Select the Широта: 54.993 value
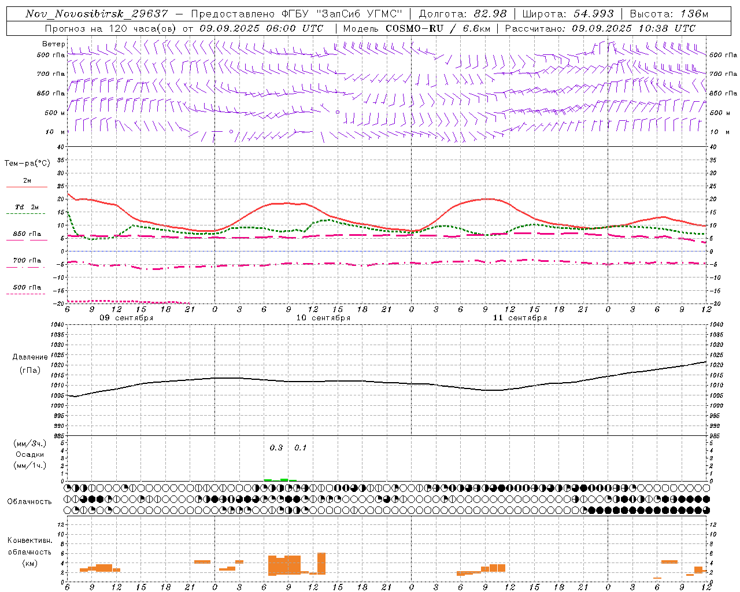Screen dimensions: 740x592 (x=568, y=14)
